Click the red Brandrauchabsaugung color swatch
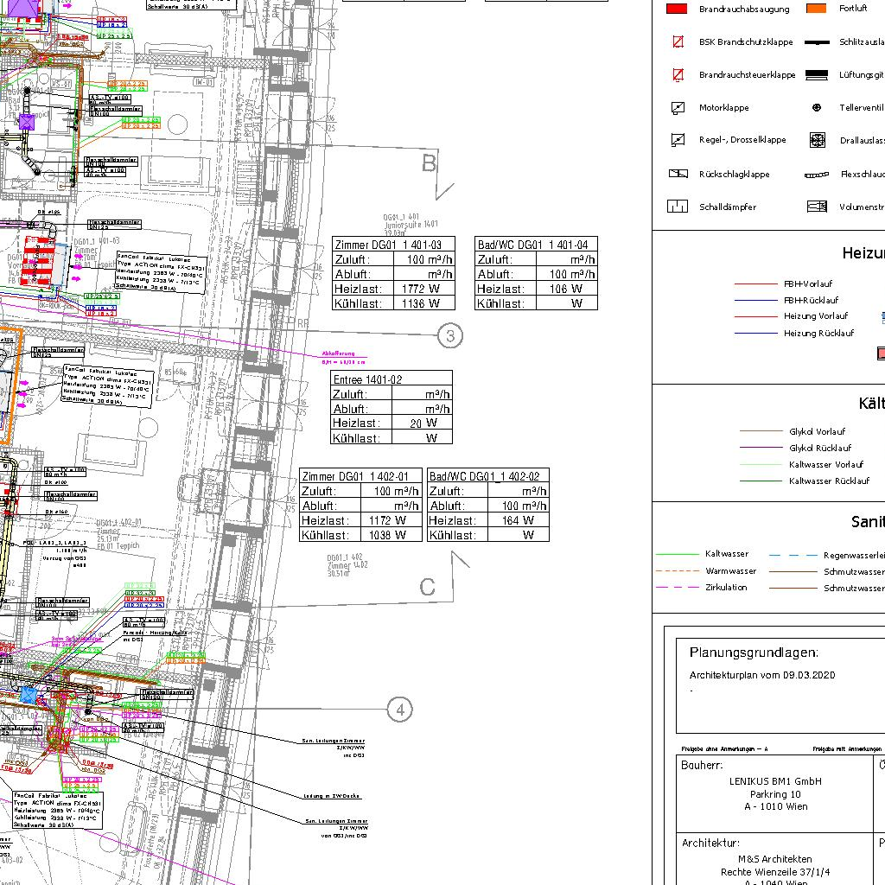885x885 pixels. 678,9
